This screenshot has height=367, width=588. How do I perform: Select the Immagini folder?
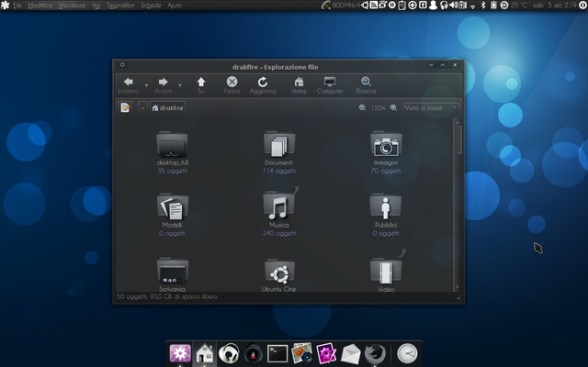(x=385, y=147)
